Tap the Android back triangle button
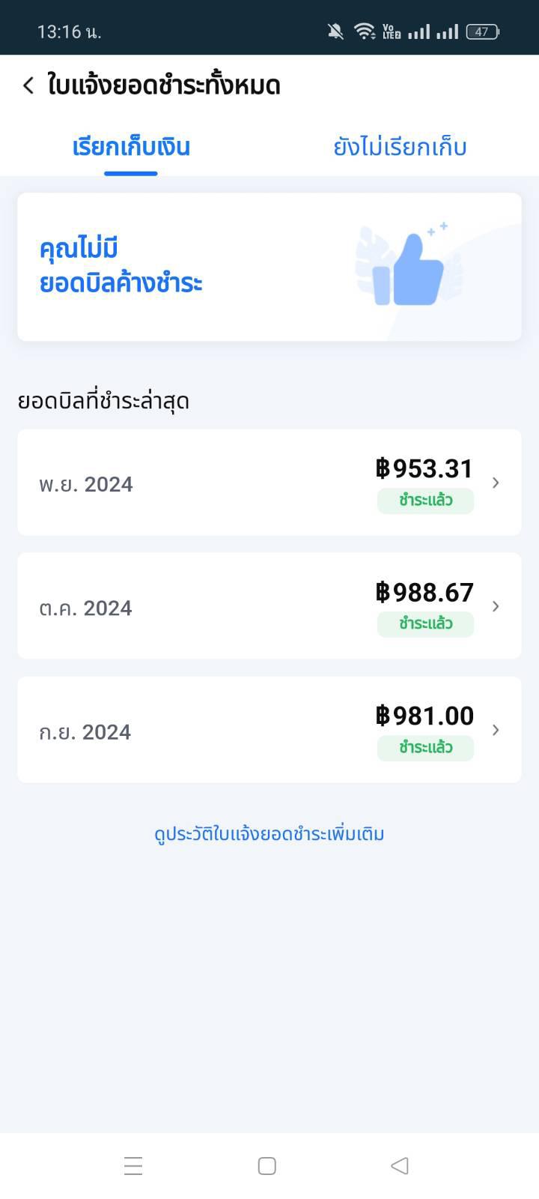Screen dimensions: 539x1199 [400, 1166]
